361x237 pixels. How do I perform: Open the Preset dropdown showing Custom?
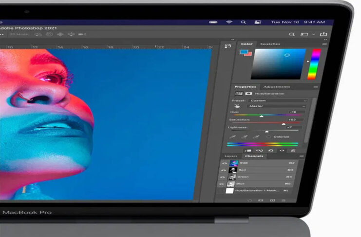pos(278,101)
